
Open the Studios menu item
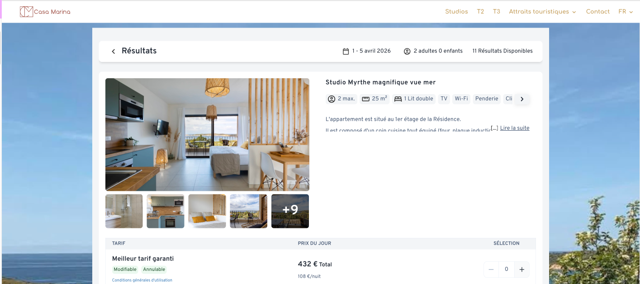[456, 12]
